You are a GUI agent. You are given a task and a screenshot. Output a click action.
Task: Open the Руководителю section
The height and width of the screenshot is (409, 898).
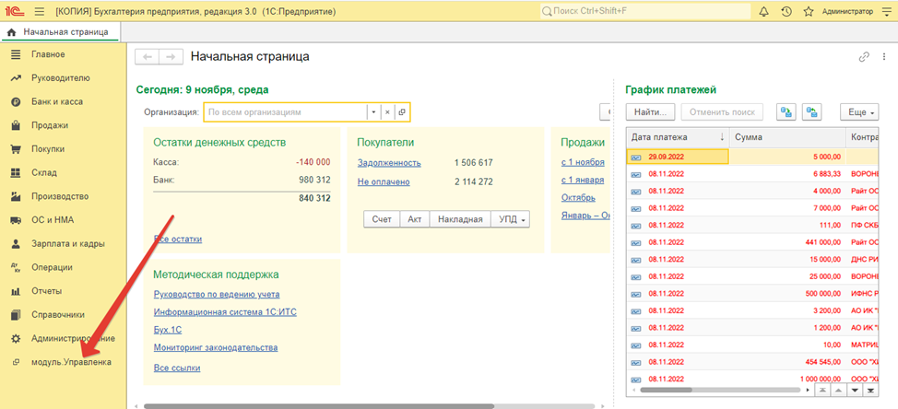pyautogui.click(x=63, y=77)
